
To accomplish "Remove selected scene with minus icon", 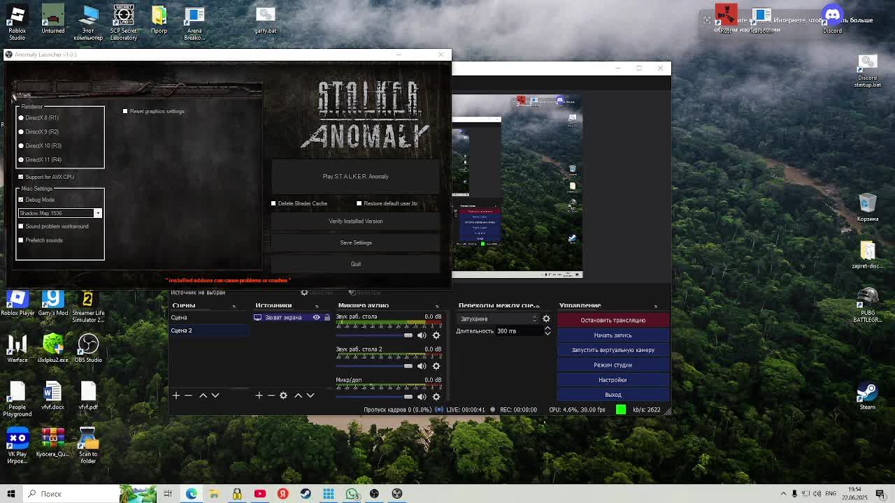I will pos(188,395).
